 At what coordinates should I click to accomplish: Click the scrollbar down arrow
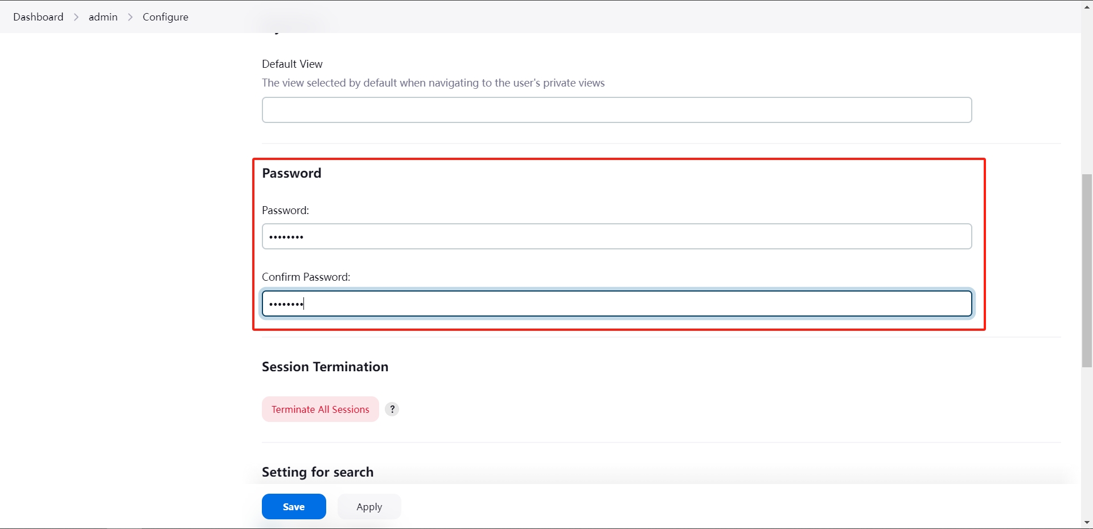(x=1087, y=522)
